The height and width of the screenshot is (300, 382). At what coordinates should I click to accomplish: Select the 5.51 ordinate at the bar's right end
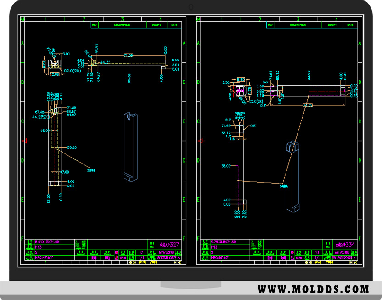pos(175,65)
